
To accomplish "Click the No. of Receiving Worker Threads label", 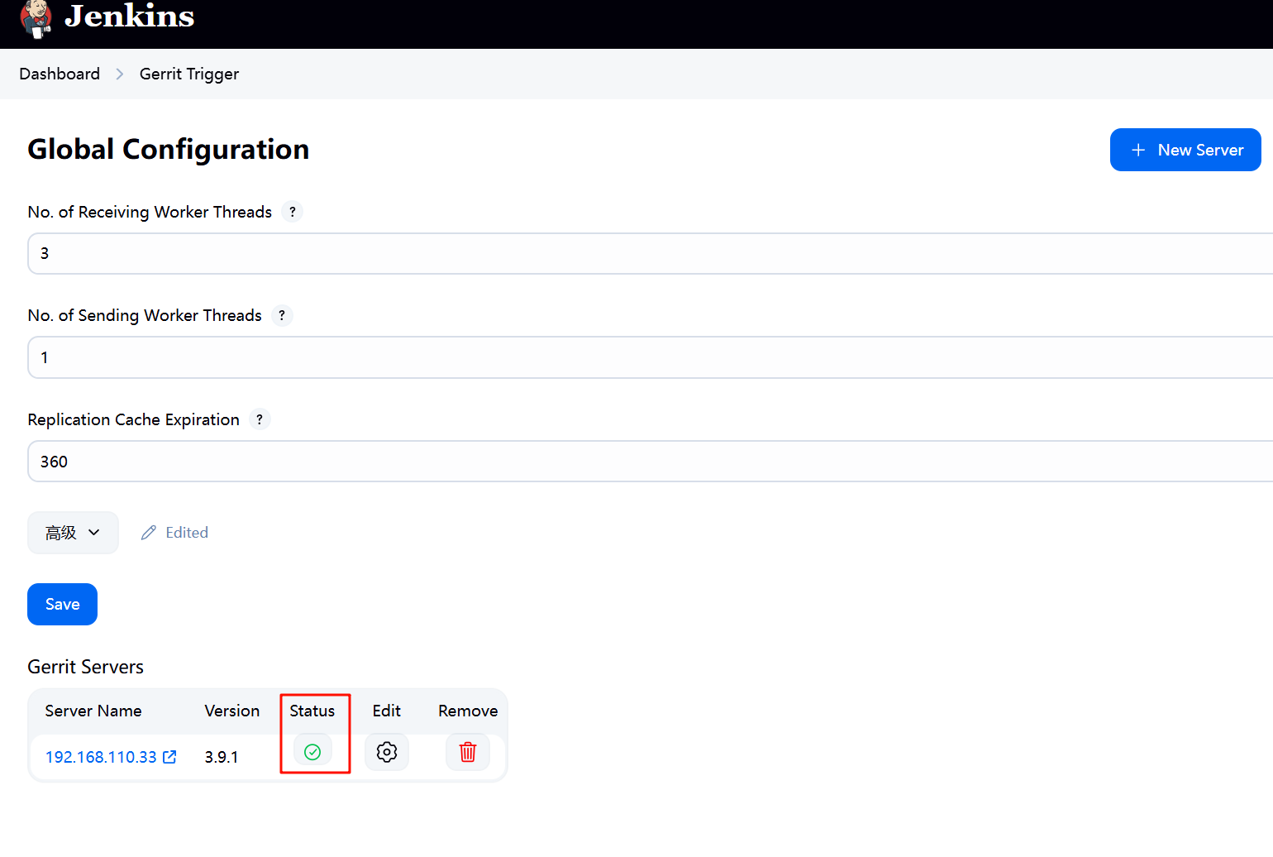I will pos(150,212).
